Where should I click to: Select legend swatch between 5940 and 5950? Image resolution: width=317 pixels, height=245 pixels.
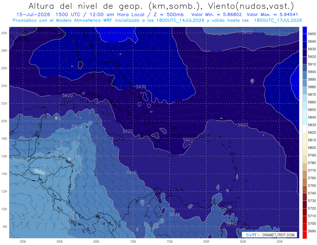pos(305,38)
